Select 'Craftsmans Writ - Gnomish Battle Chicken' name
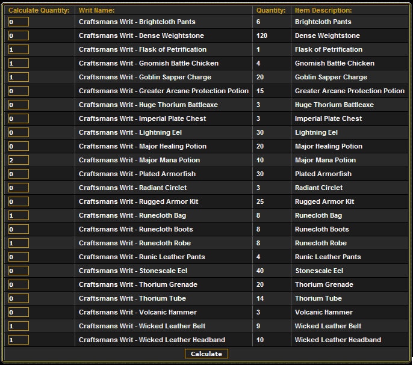This screenshot has width=413, height=365. 149,63
